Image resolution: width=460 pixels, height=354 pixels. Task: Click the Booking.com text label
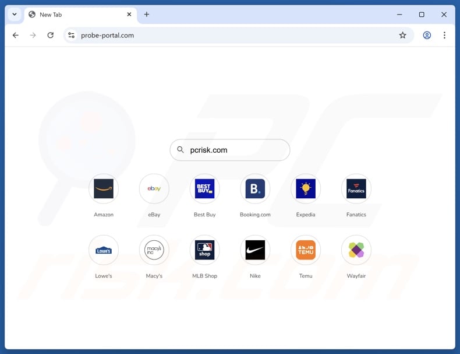coord(255,215)
